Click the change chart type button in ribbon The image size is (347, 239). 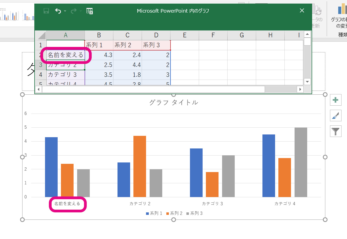click(x=340, y=16)
